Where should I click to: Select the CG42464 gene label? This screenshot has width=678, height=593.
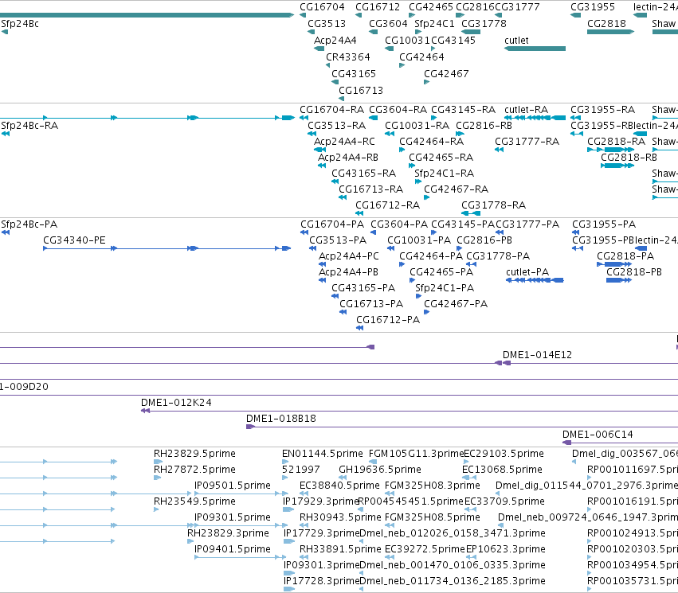[x=421, y=57]
